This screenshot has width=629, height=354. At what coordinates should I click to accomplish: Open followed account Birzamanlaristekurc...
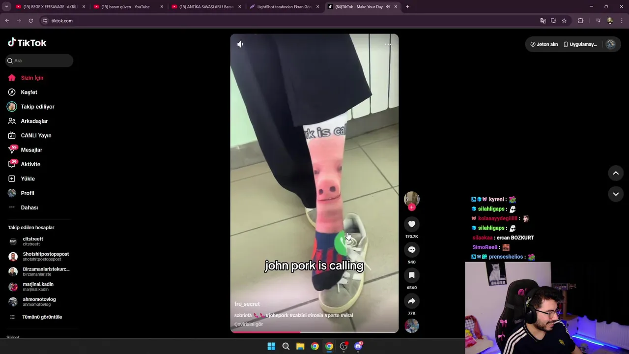(39, 271)
